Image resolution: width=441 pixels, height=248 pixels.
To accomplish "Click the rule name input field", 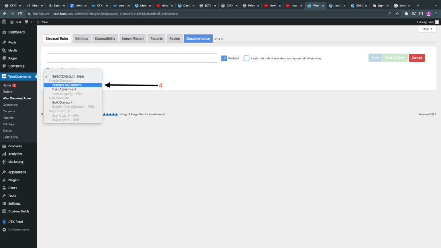I will pyautogui.click(x=132, y=58).
